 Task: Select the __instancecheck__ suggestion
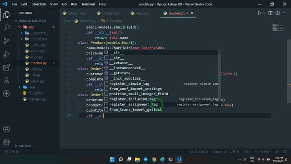[161, 68]
